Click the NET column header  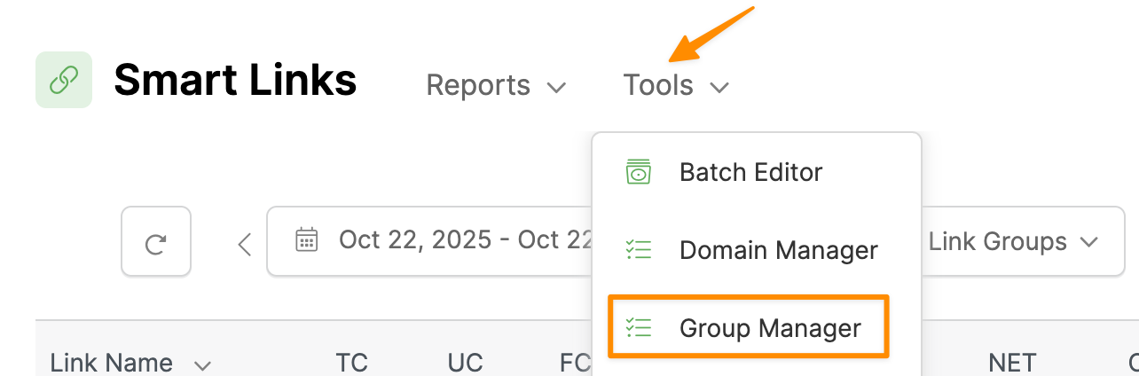click(x=1011, y=362)
